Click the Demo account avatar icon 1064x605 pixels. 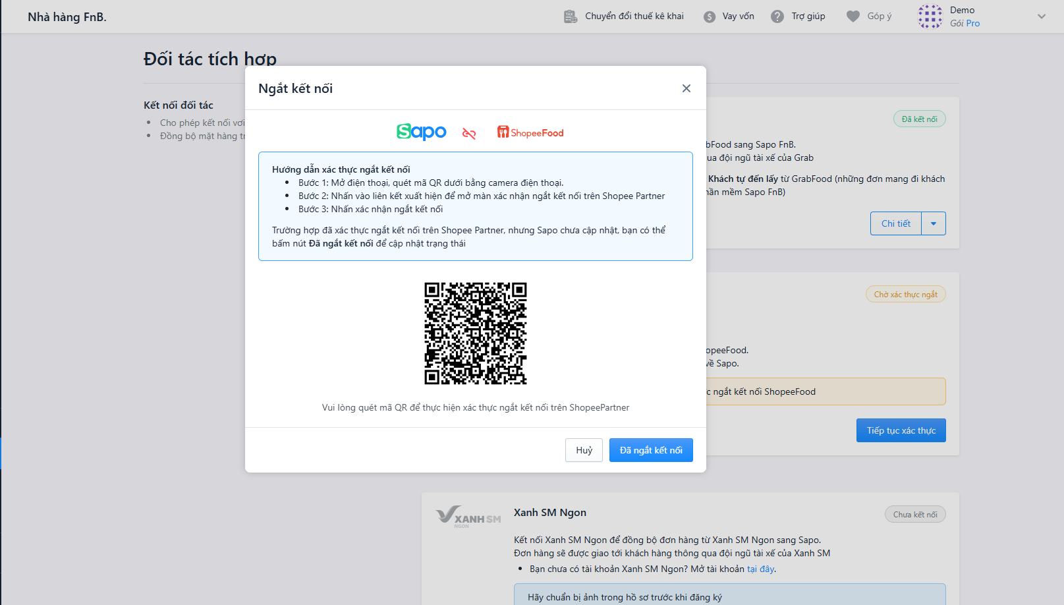930,16
